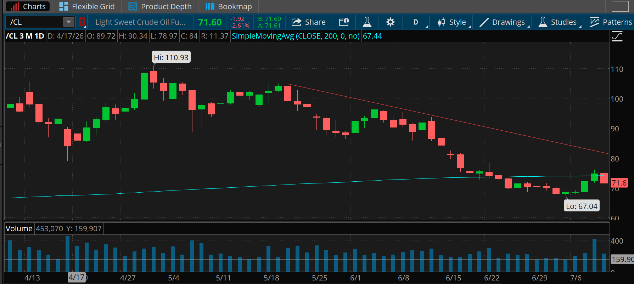Click the volume value 453,070

[49, 228]
